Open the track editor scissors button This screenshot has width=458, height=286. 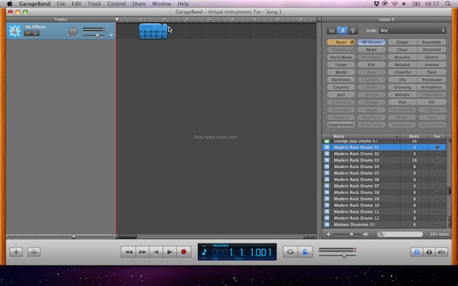(34, 252)
